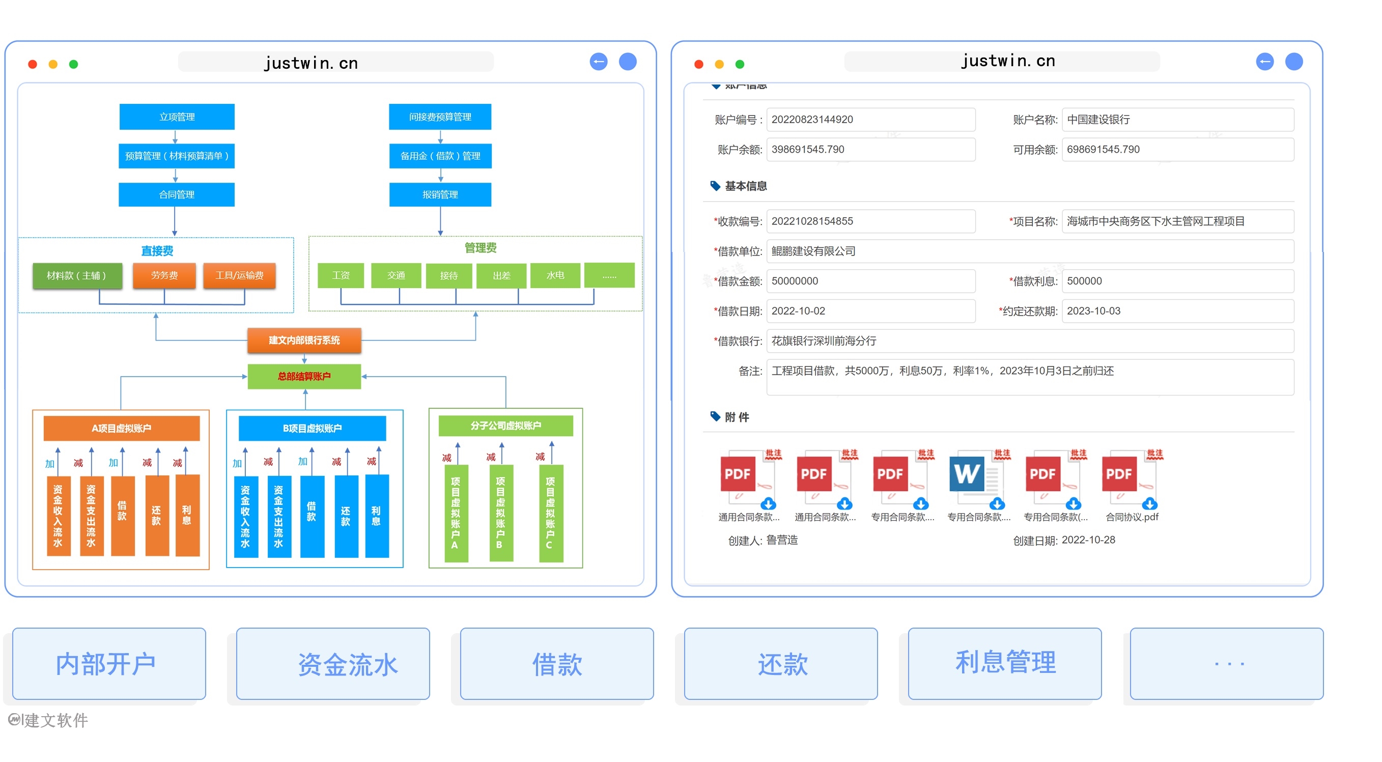Click the blue circle button in the left window

[628, 62]
